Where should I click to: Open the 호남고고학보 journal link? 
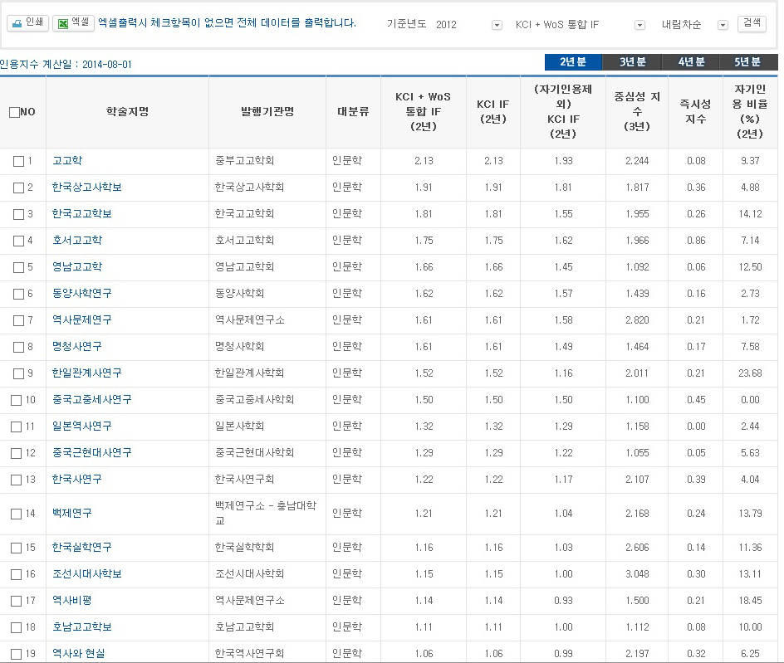click(82, 626)
